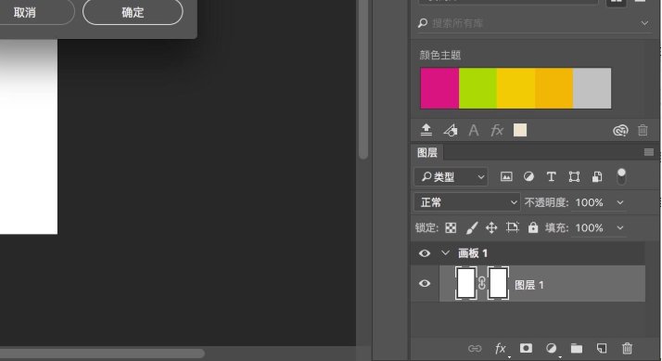Viewport: 662px width, 361px height.
Task: Click the delete layer trash icon
Action: (x=627, y=348)
